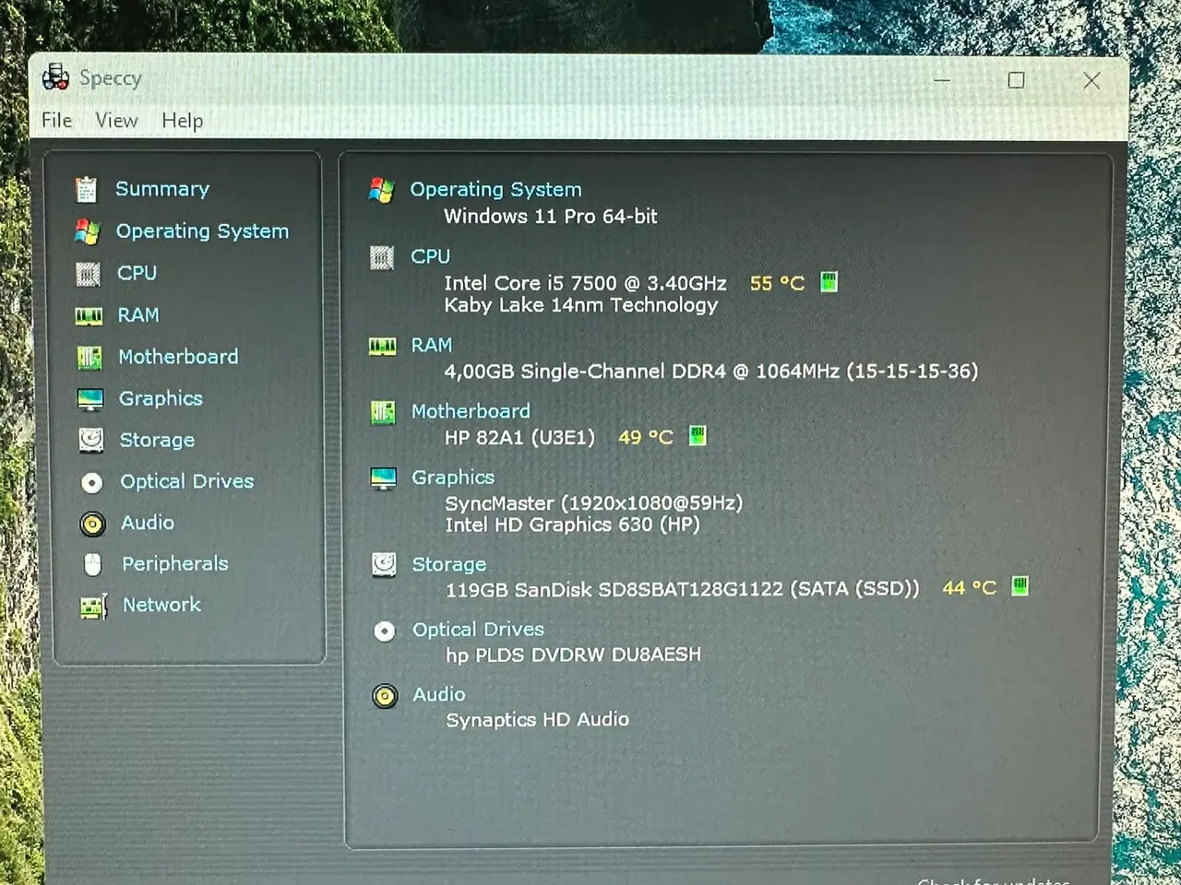Select text Intel Core i5 7500 @ 3.40GHz
1181x885 pixels.
pos(585,283)
